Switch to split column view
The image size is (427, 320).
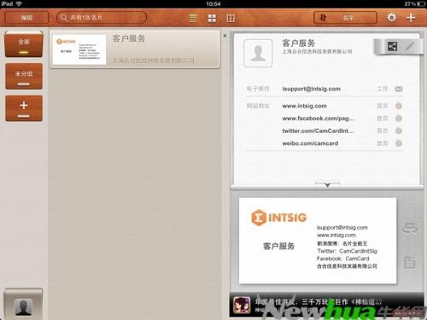231,18
